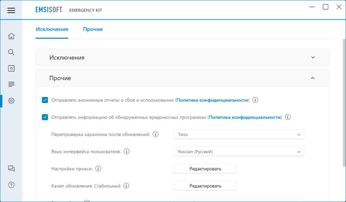Show info icon for Язык интерфейса пользователя
Screen dimensions: 346x202
[x=126, y=151]
